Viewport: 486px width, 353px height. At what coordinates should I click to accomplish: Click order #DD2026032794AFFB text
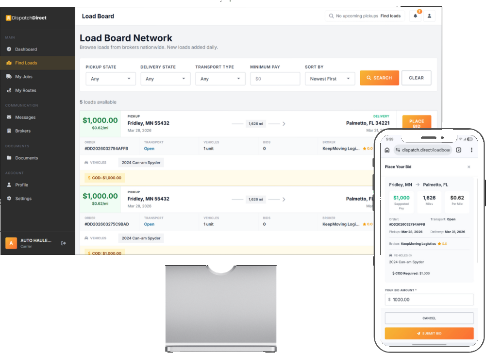pyautogui.click(x=106, y=149)
